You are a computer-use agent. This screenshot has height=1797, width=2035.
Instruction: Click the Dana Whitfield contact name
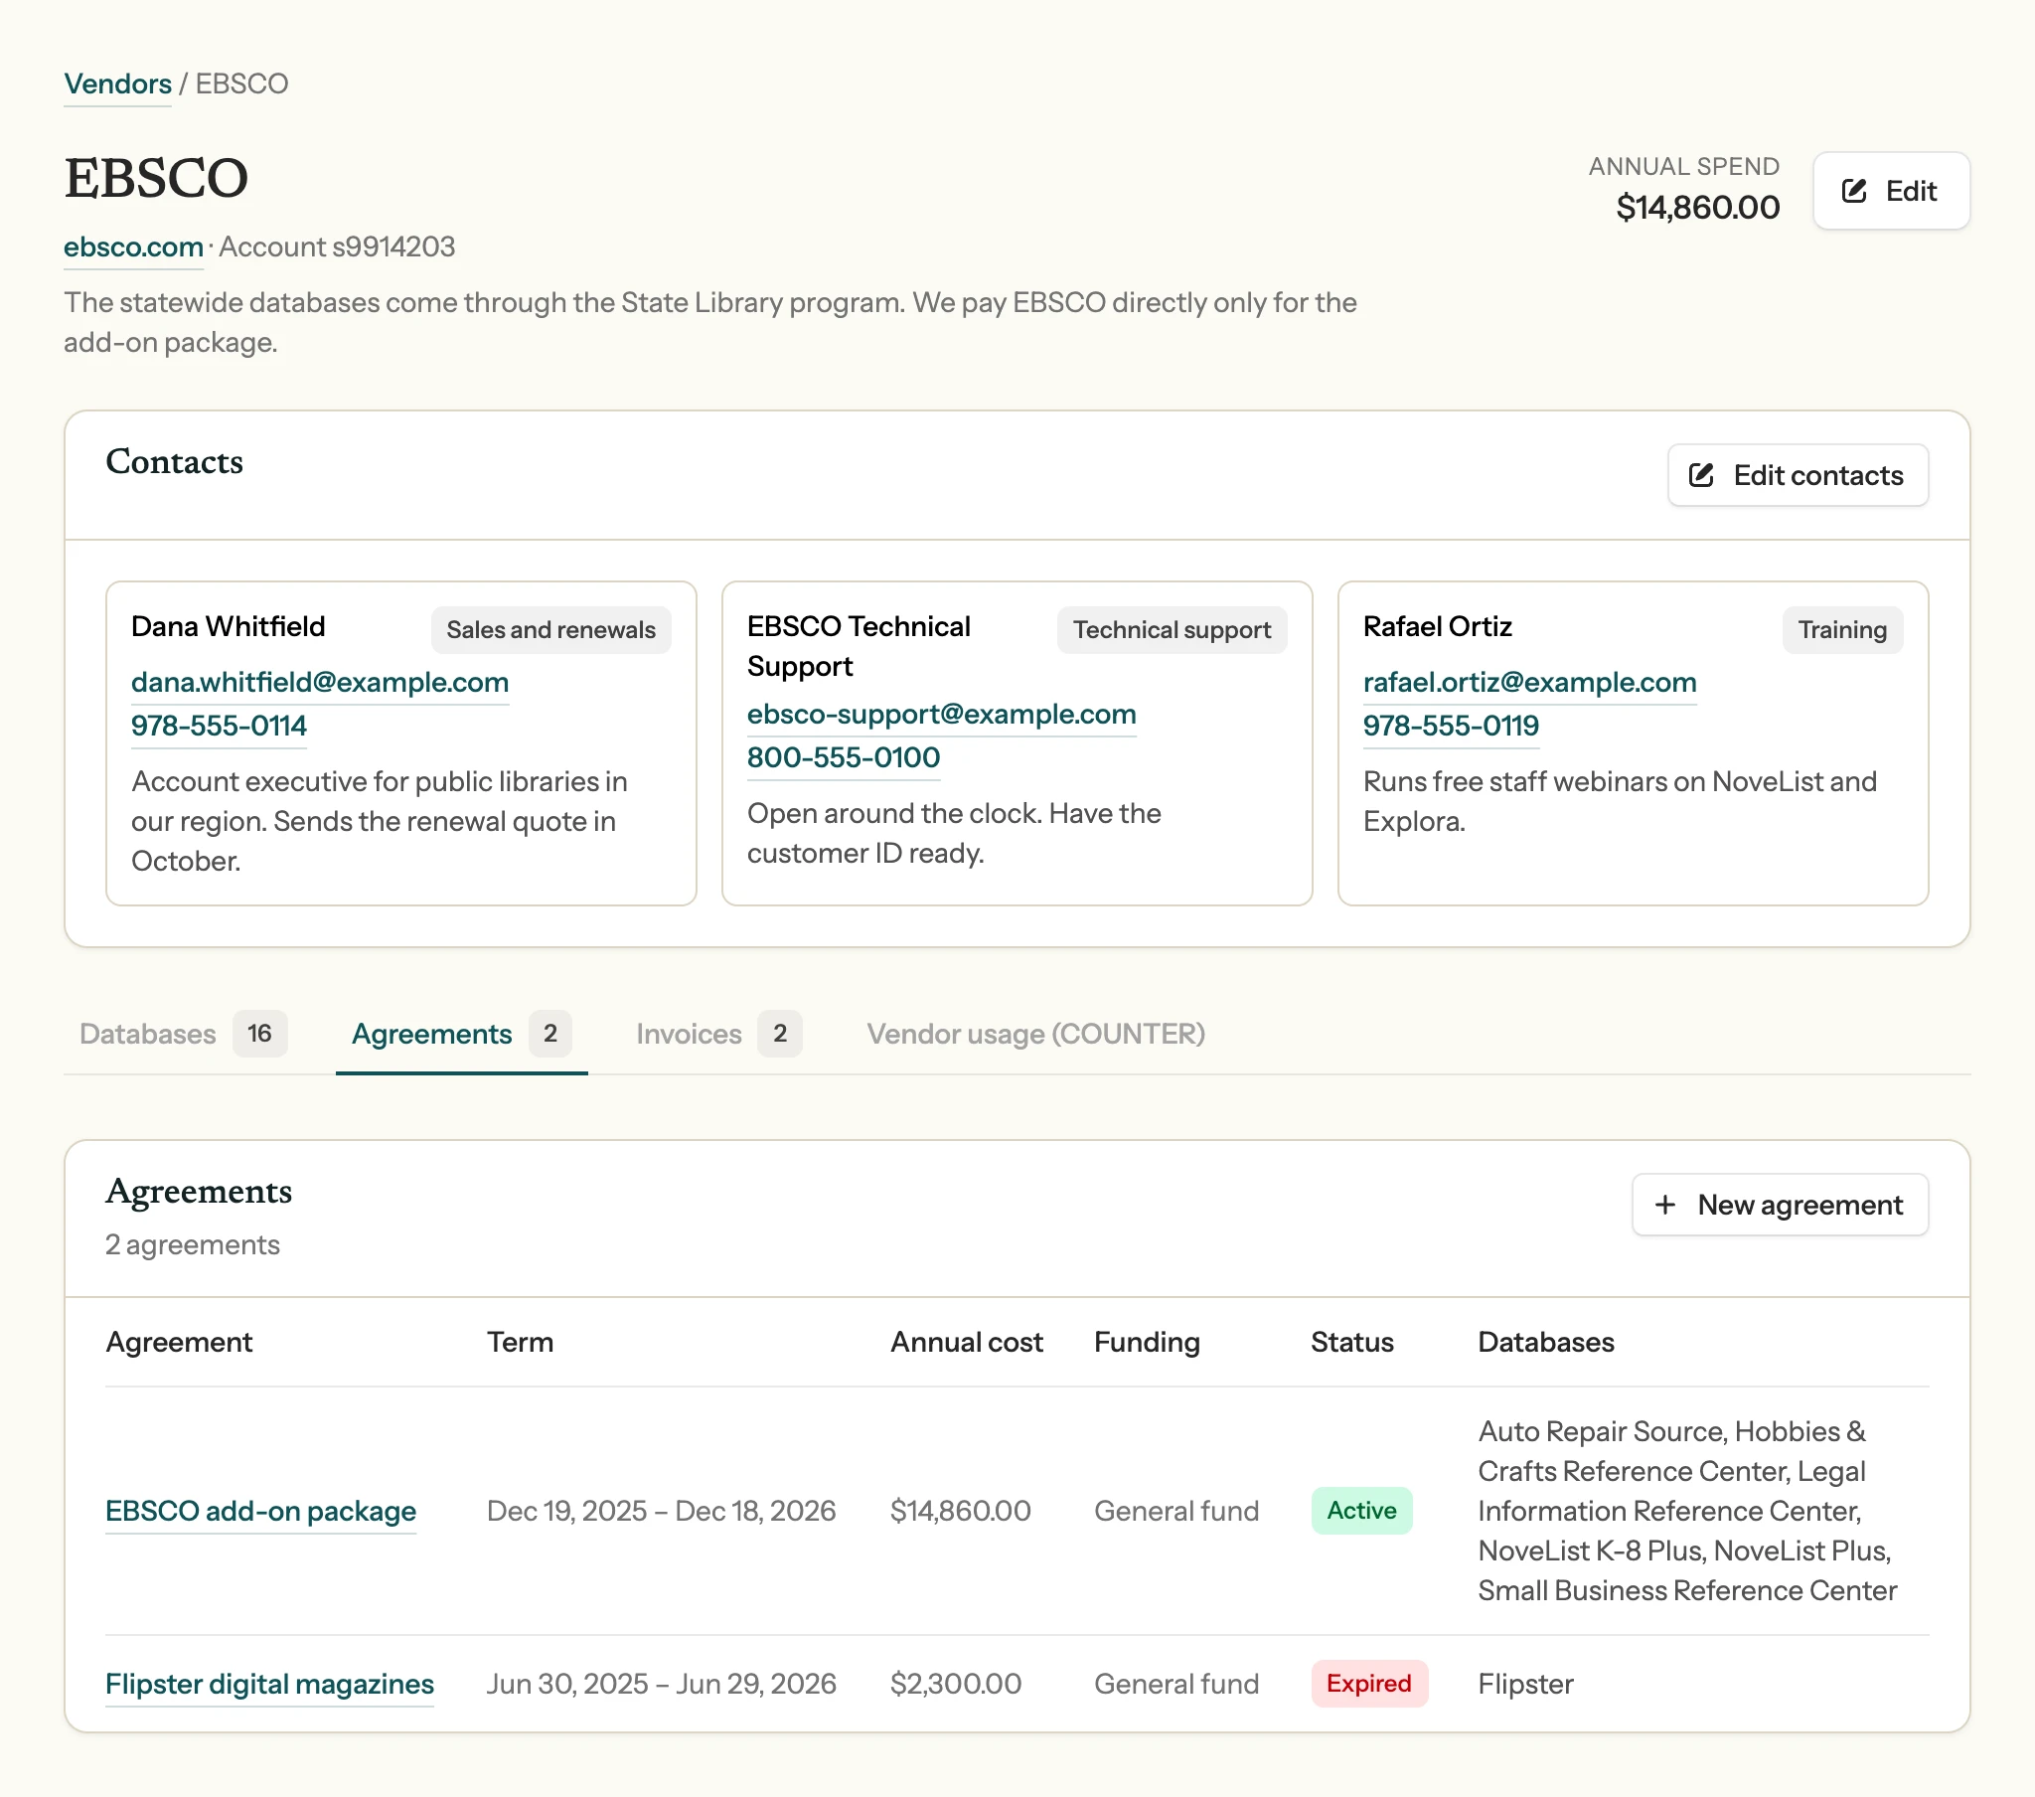(x=228, y=626)
